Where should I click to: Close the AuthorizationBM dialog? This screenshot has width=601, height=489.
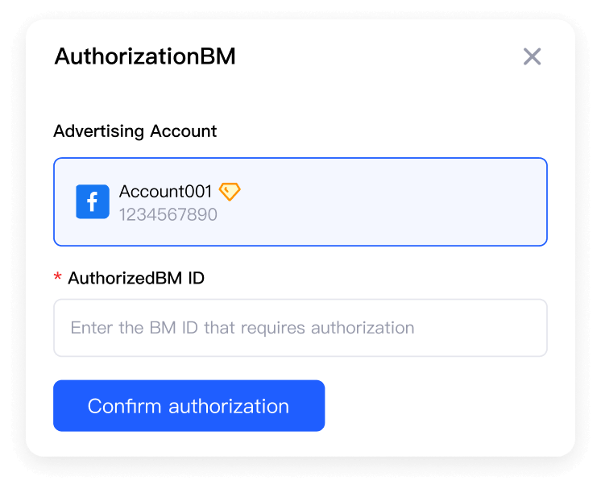click(x=532, y=56)
